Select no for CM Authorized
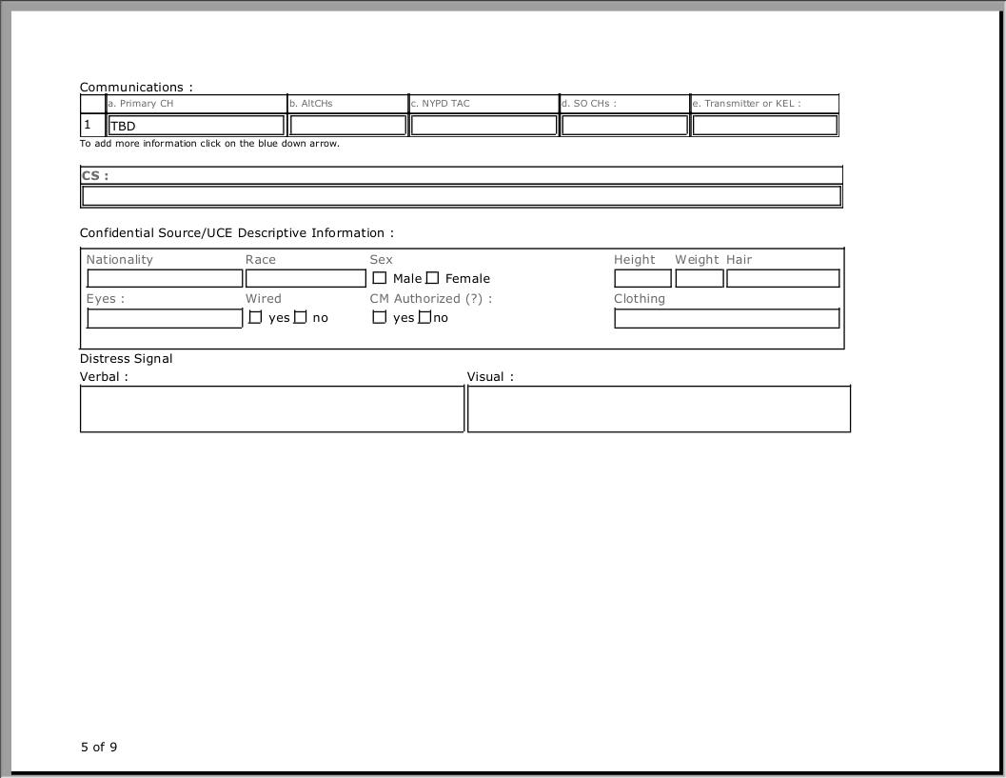Image resolution: width=1006 pixels, height=778 pixels. (x=424, y=317)
